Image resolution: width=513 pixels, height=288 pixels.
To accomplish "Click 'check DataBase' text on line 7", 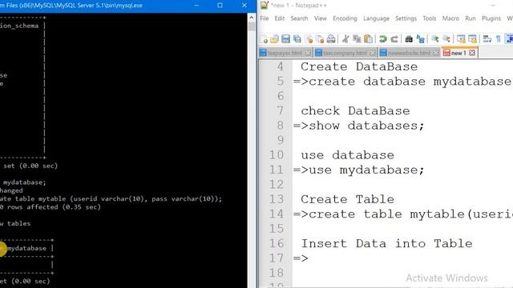I will pyautogui.click(x=355, y=110).
